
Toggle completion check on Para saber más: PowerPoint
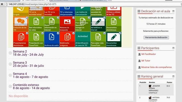104,33
